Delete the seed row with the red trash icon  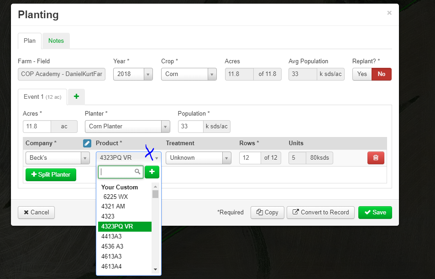tap(376, 157)
